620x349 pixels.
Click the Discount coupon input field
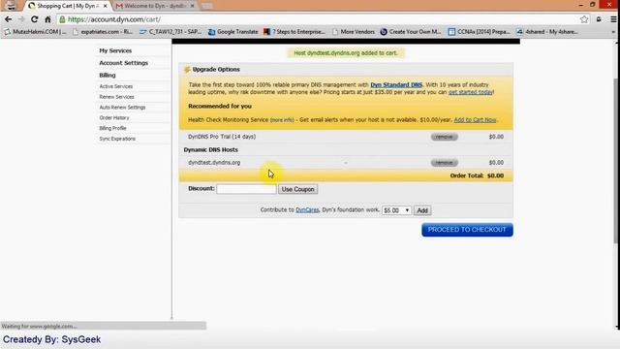tap(246, 189)
